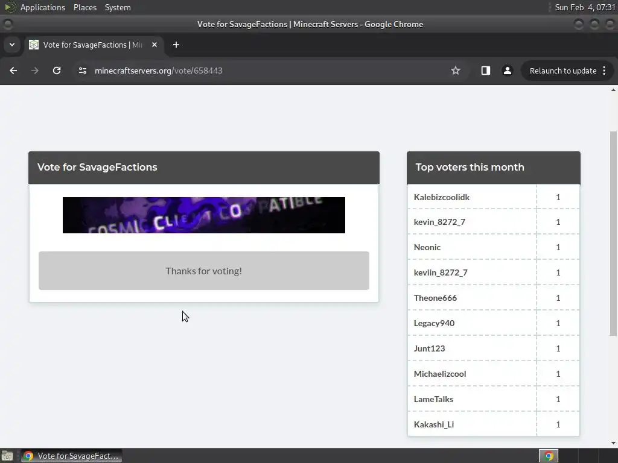Click the show desktop icon in taskbar
The height and width of the screenshot is (463, 618).
[x=7, y=456]
